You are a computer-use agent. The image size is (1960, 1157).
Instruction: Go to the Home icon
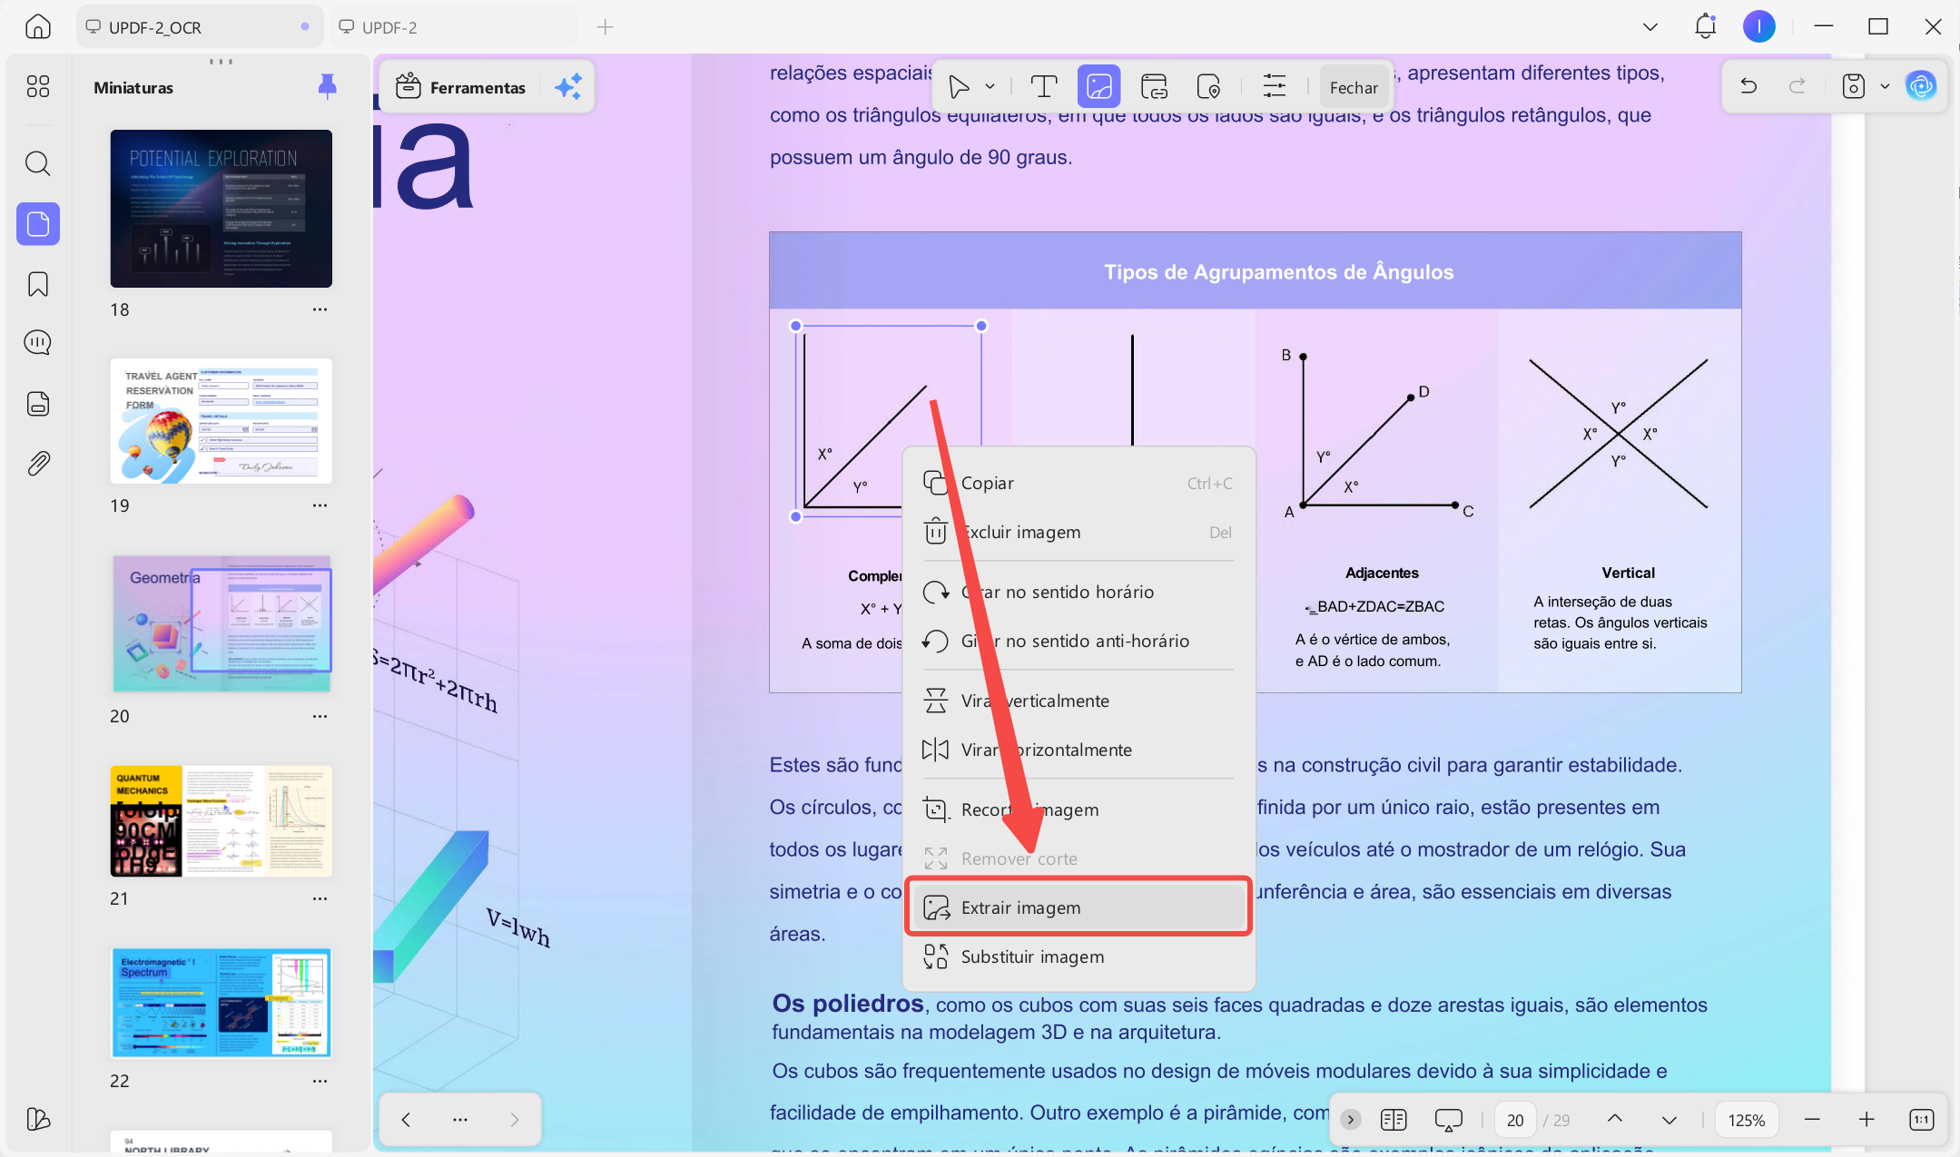click(37, 27)
